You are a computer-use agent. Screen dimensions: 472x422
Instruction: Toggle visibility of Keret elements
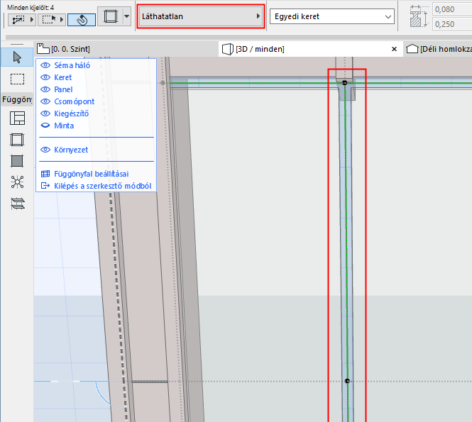click(45, 77)
